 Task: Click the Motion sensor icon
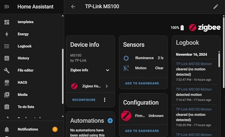(x=126, y=68)
